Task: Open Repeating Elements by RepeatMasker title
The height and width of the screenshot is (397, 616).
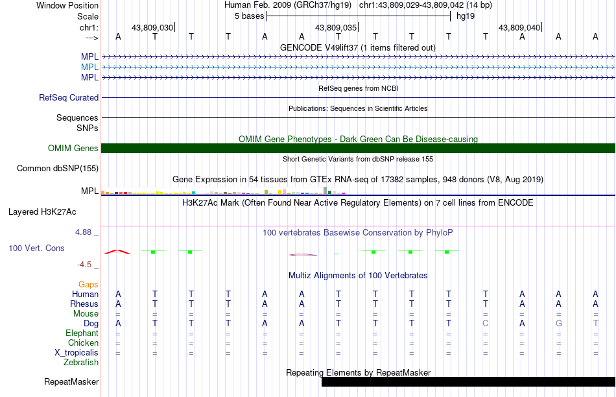Action: (x=359, y=372)
